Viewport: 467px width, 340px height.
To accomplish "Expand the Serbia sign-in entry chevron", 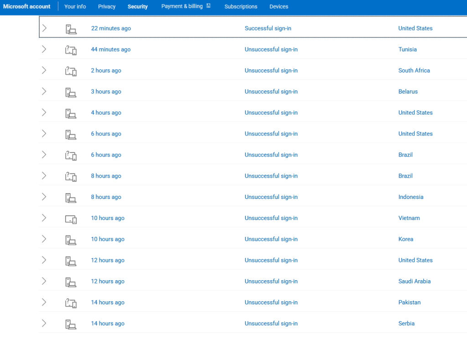I will point(44,323).
